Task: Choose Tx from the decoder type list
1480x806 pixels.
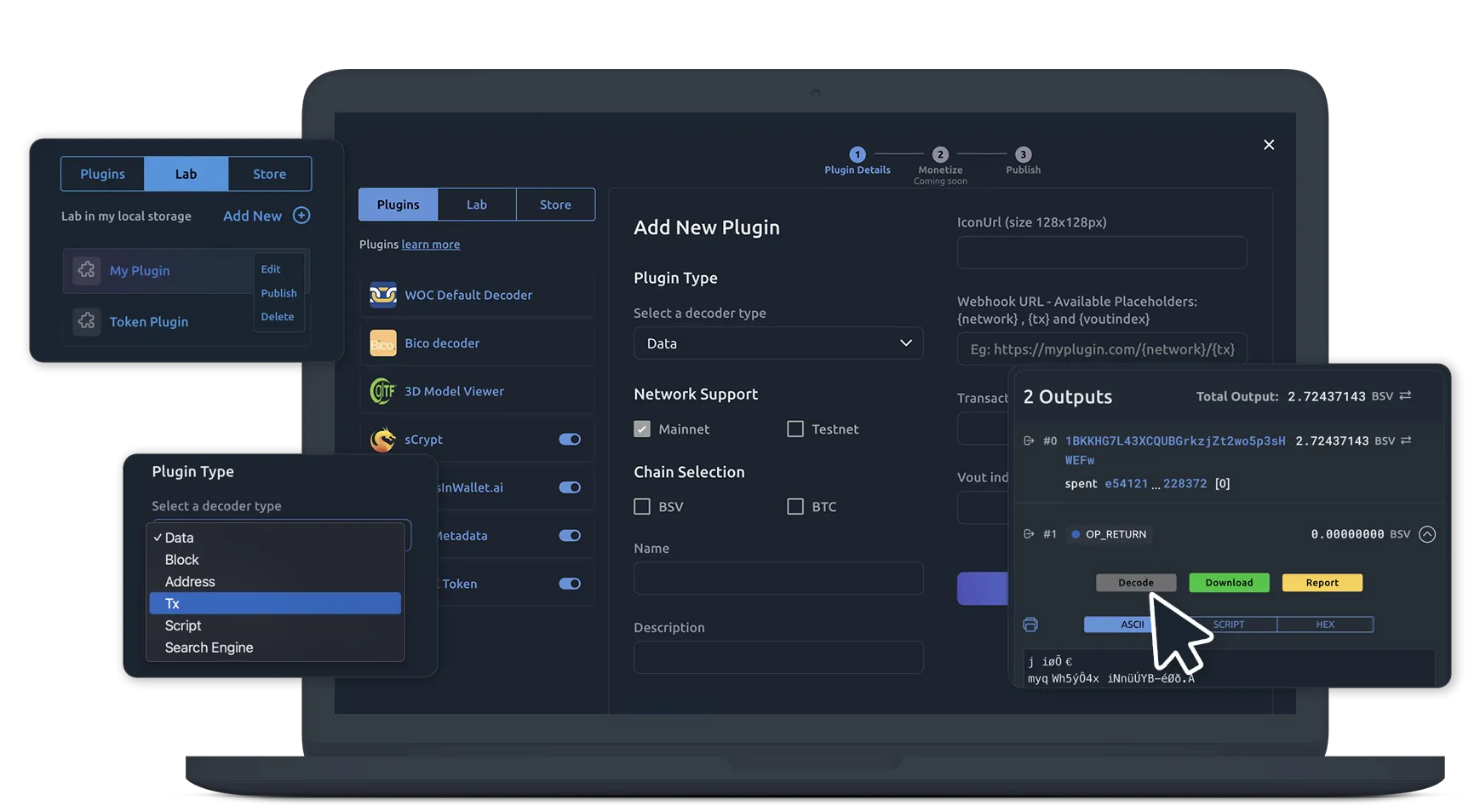Action: [x=274, y=603]
